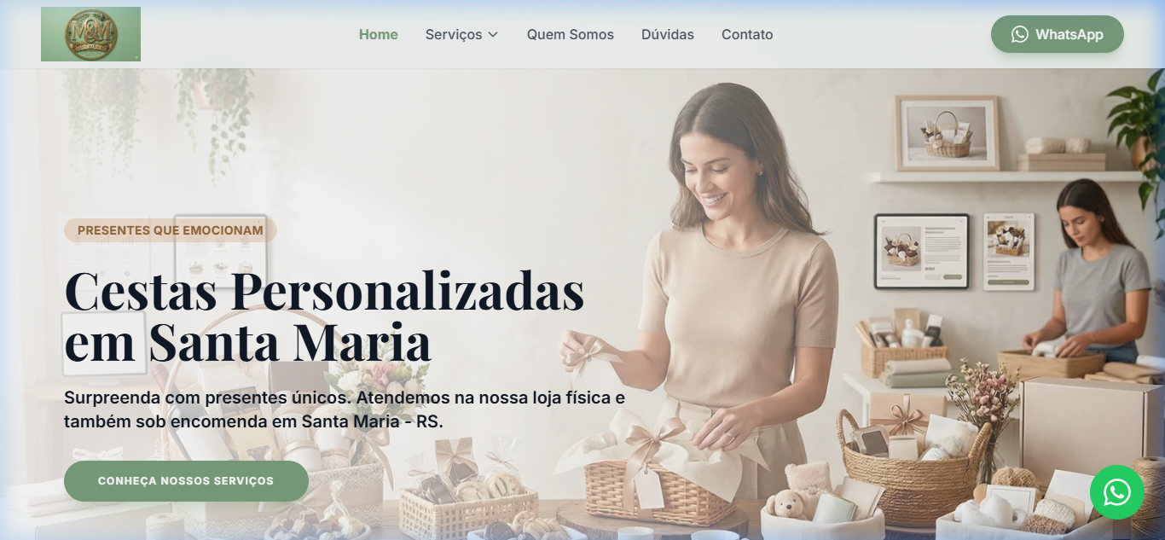Open WhatsApp chat via floating green icon

1117,492
